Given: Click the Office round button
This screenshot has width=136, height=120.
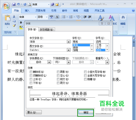Looking at the screenshot, I should (x=6, y=6).
